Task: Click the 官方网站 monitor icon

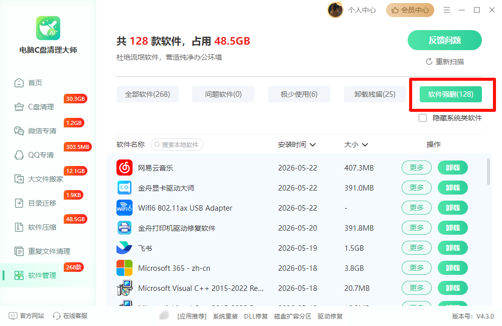Action: point(13,316)
